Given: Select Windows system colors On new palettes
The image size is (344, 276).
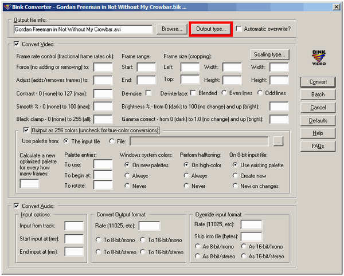Looking at the screenshot, I should (x=127, y=165).
